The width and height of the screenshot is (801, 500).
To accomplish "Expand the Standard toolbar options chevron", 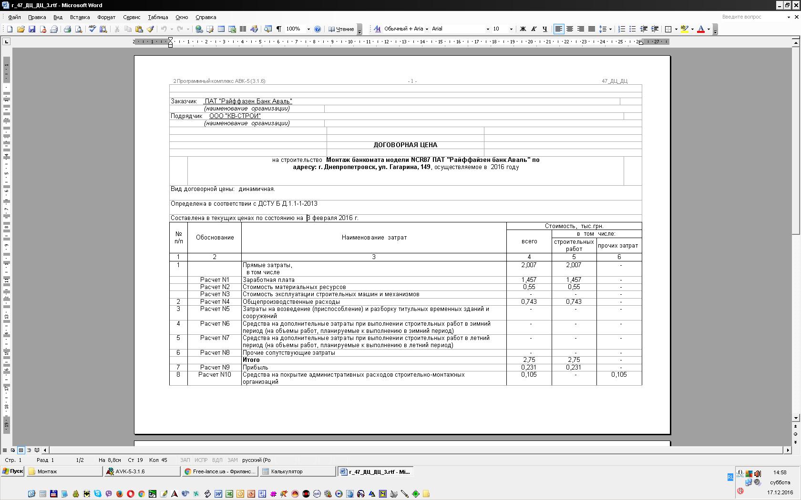I will click(x=359, y=30).
